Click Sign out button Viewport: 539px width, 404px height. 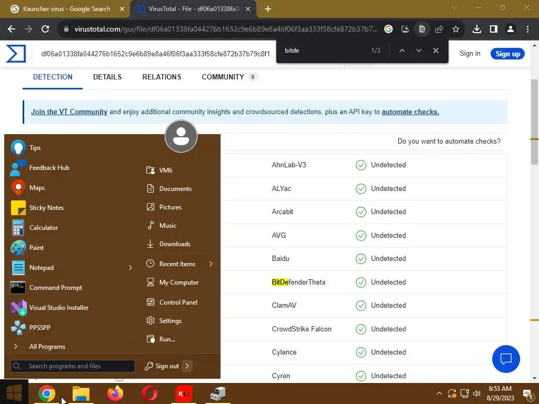(x=162, y=366)
